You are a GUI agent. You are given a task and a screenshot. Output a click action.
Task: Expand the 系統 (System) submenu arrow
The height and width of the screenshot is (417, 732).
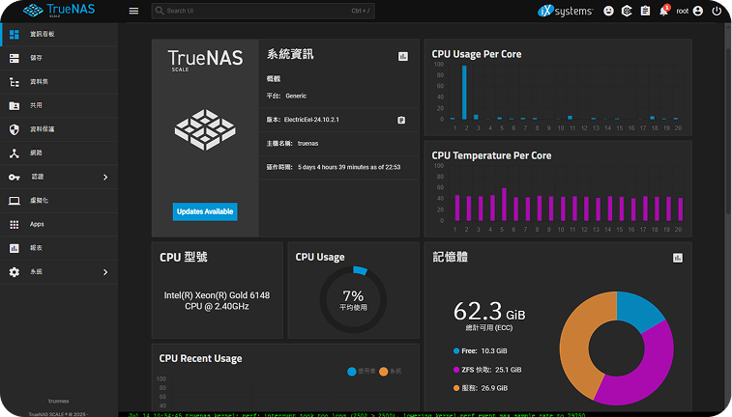click(x=104, y=272)
